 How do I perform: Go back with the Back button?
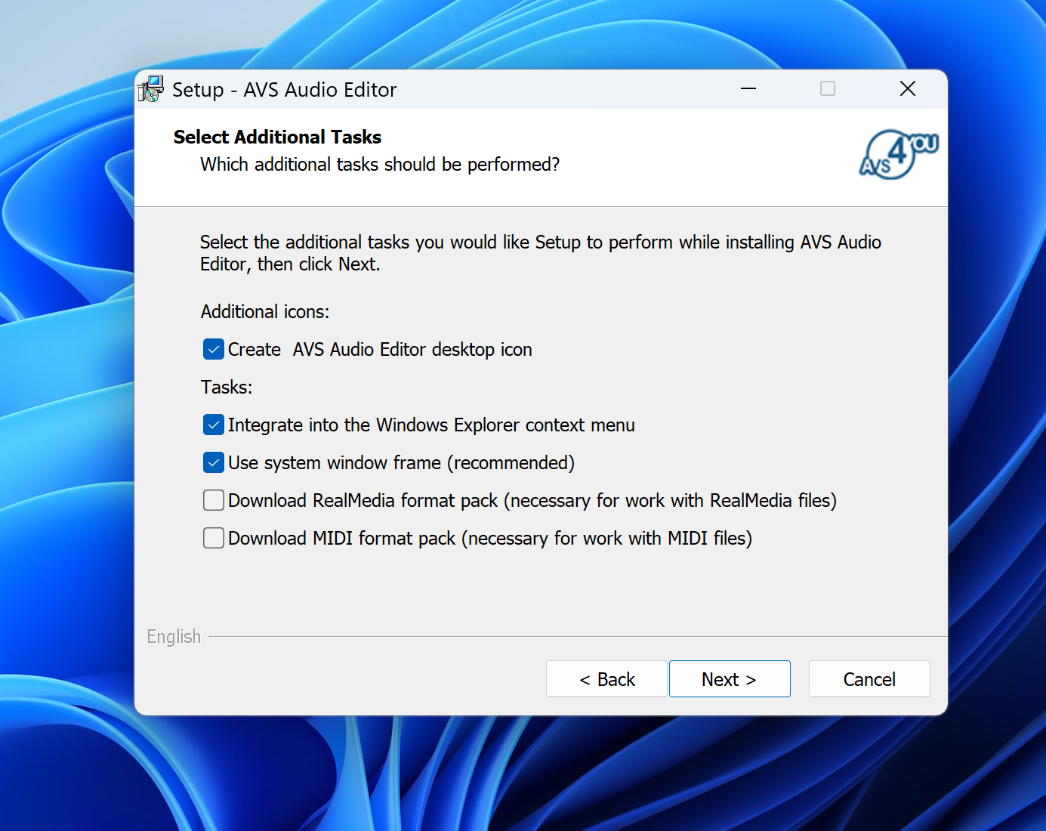point(606,679)
